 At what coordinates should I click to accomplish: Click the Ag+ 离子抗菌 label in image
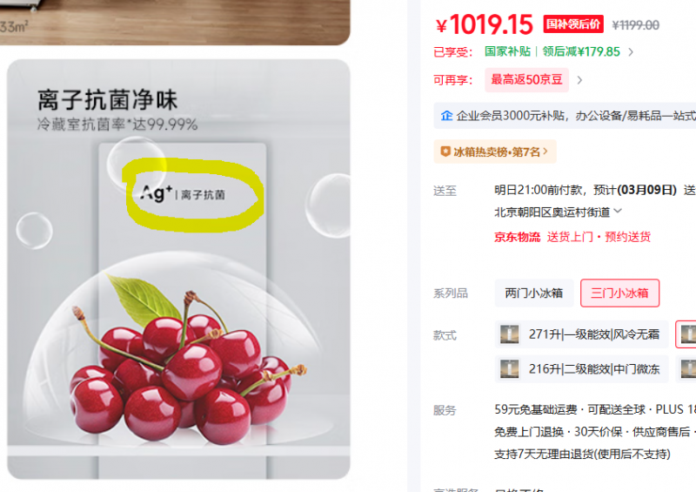point(183,194)
